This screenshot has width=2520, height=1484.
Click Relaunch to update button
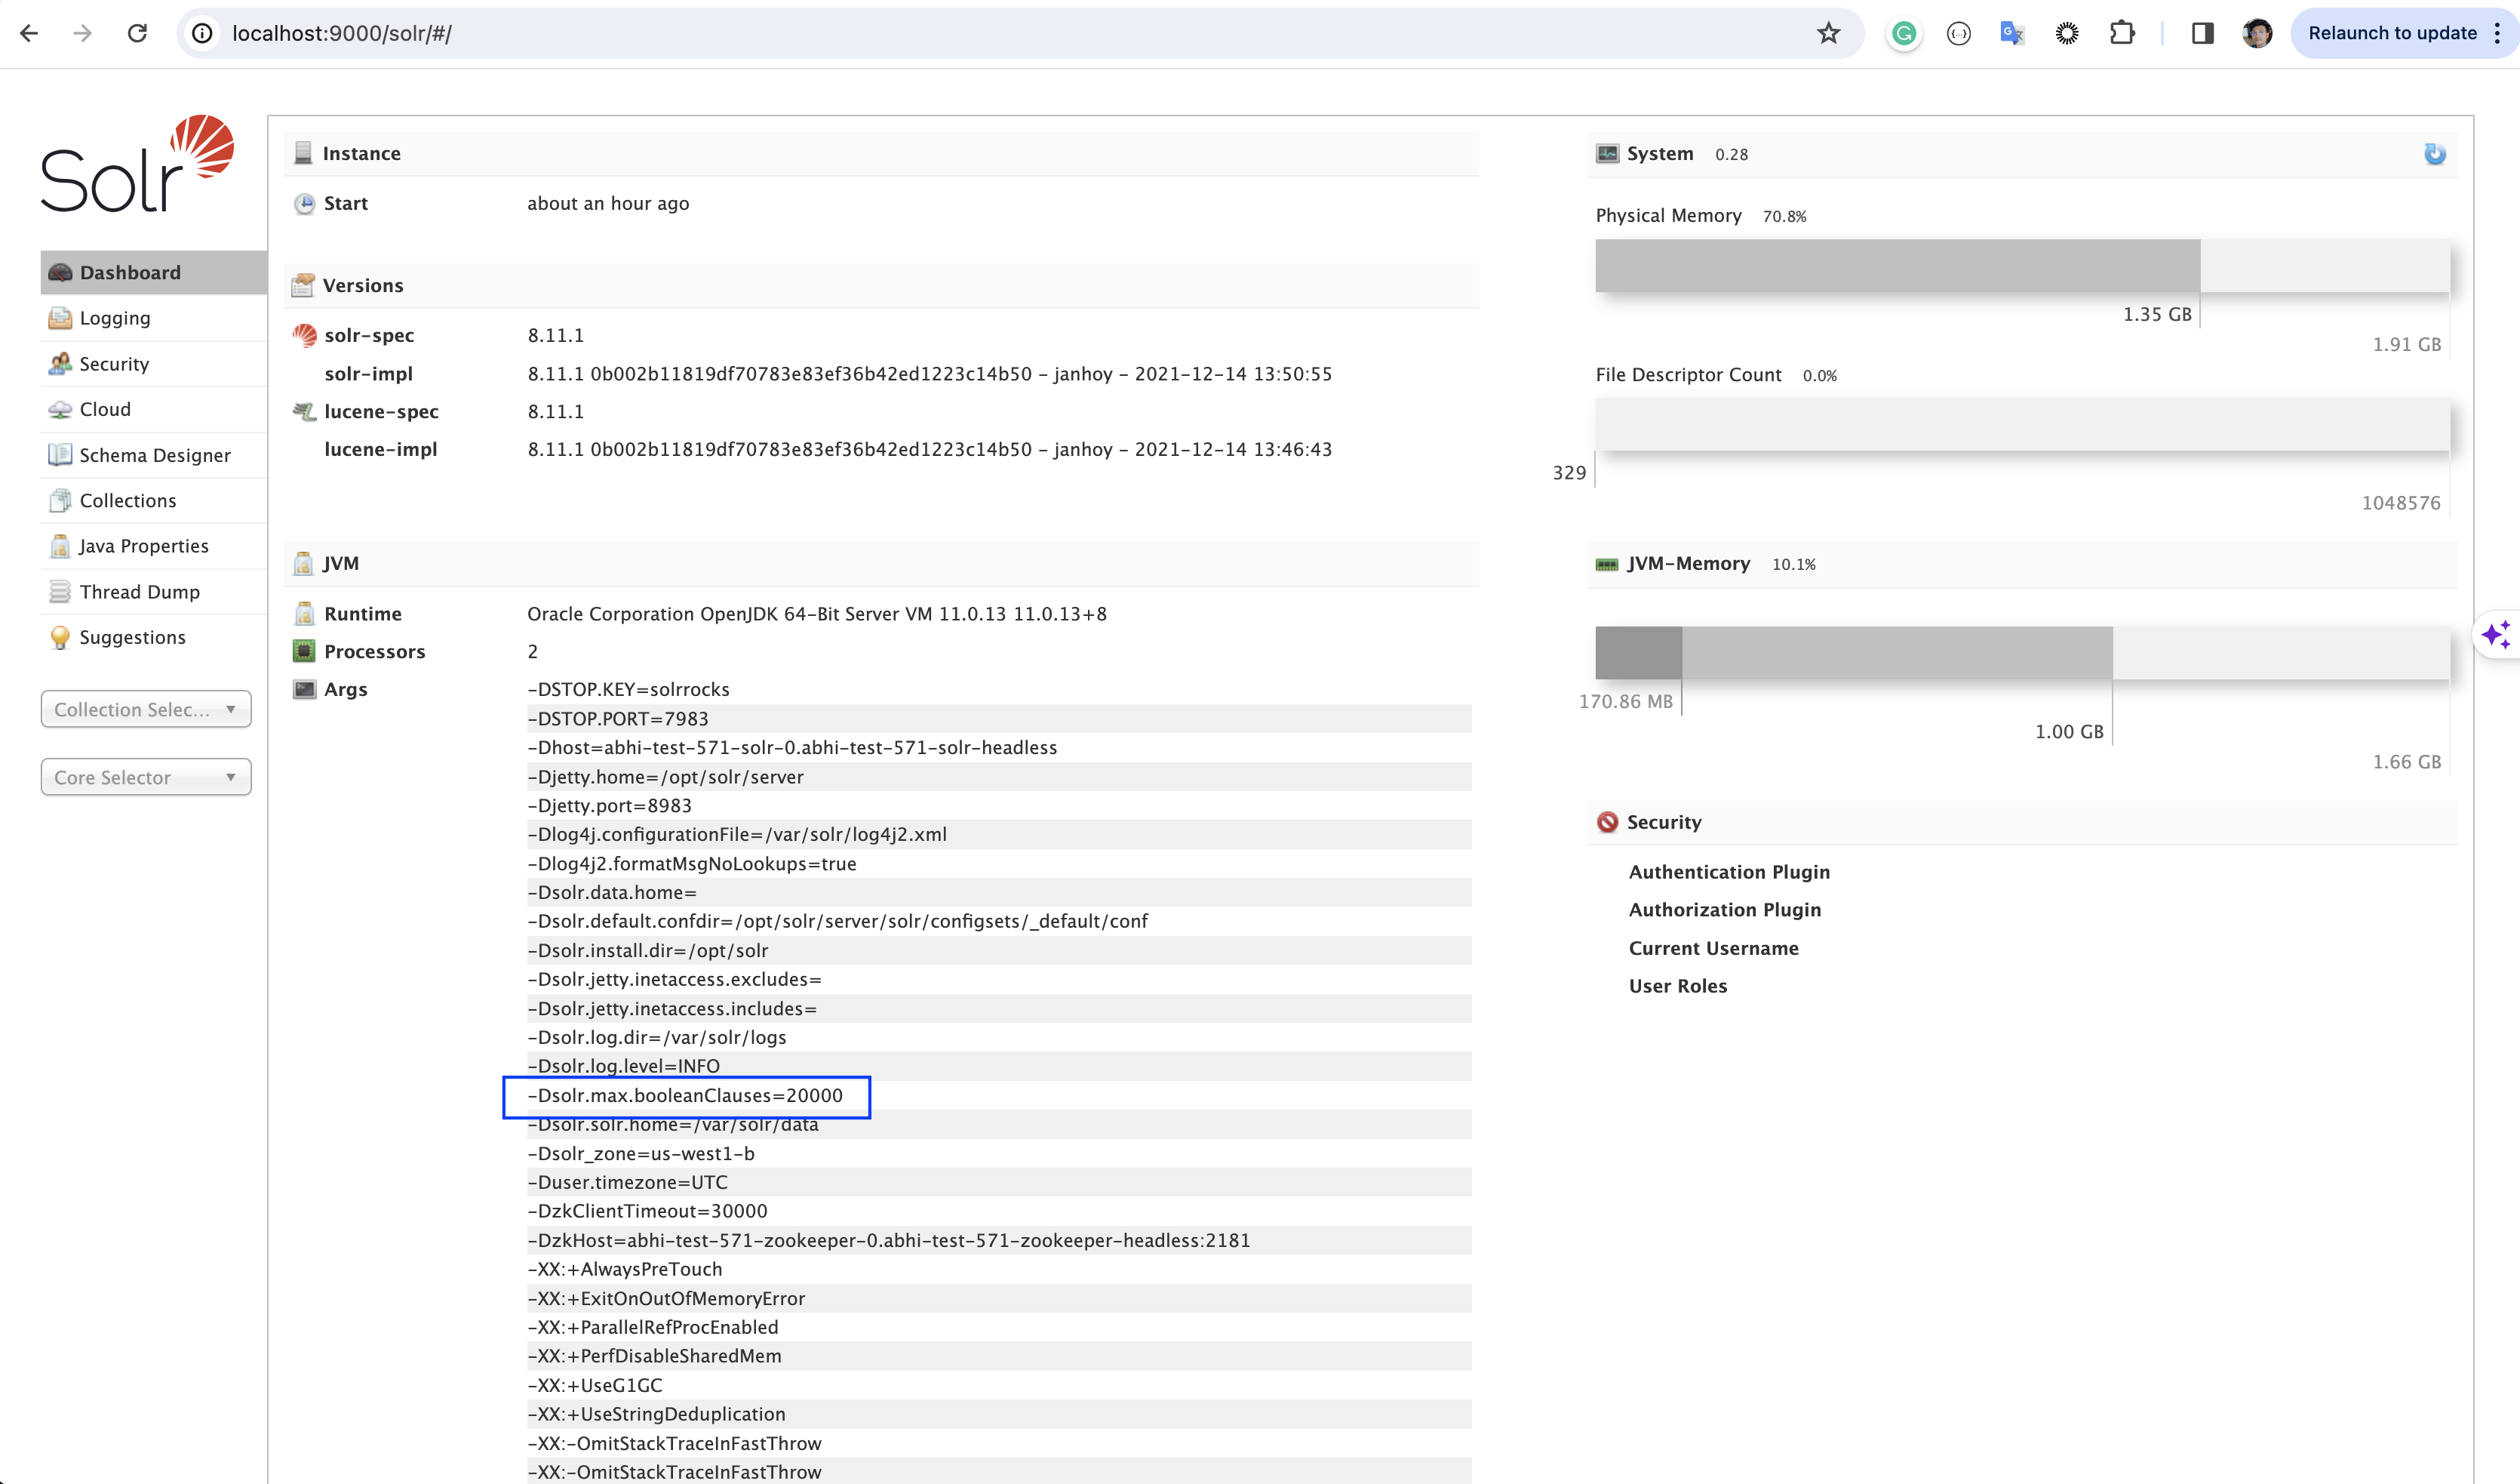click(x=2392, y=33)
